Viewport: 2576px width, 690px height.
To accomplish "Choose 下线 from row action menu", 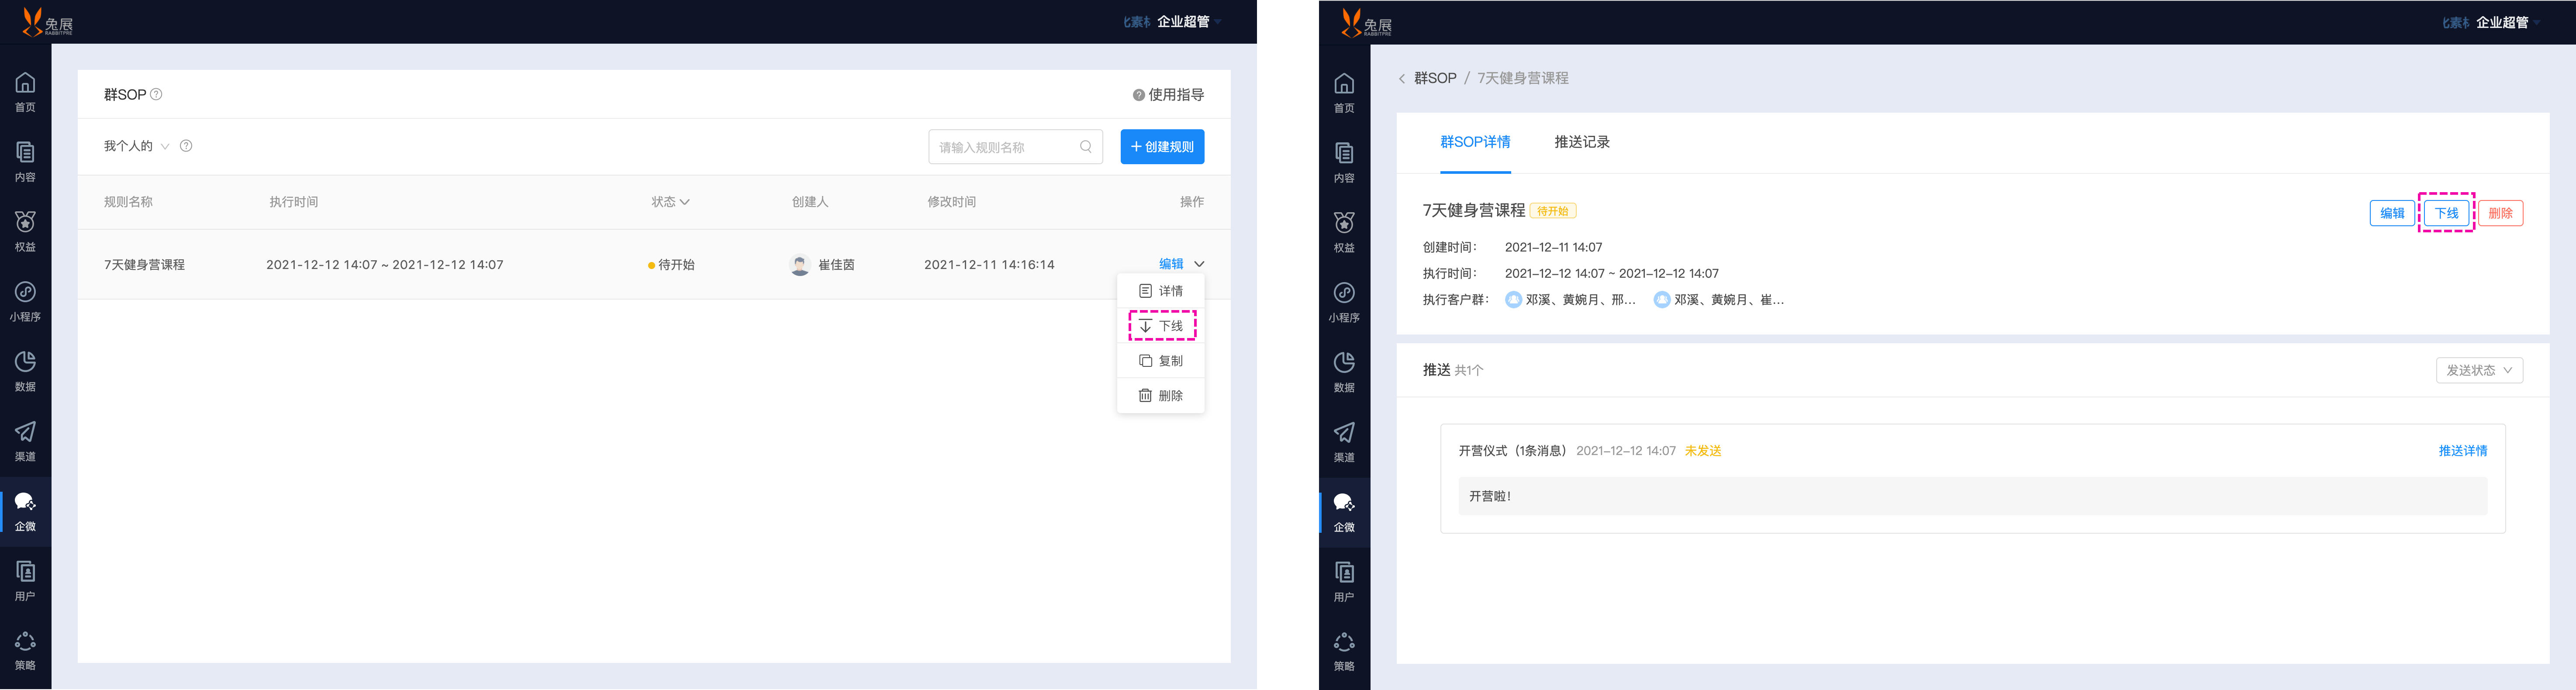I will tap(1161, 326).
